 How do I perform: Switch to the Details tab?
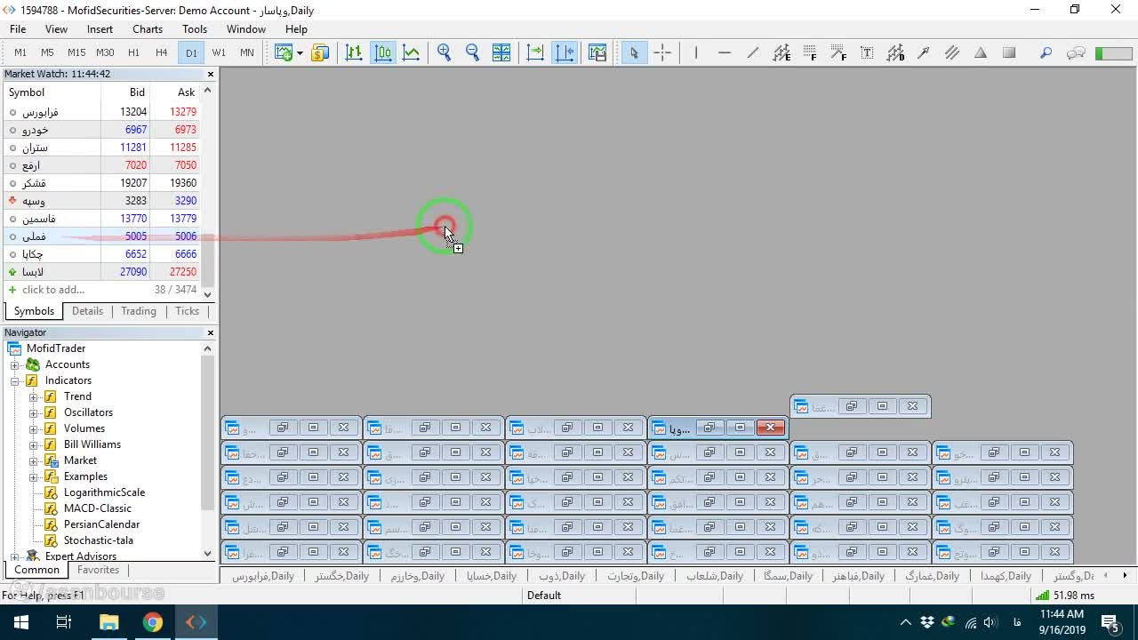pyautogui.click(x=87, y=311)
